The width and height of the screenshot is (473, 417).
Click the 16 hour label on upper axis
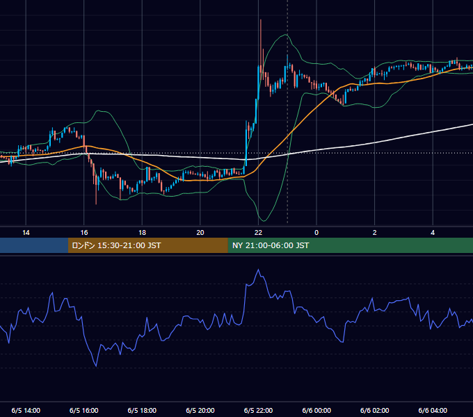(x=84, y=233)
